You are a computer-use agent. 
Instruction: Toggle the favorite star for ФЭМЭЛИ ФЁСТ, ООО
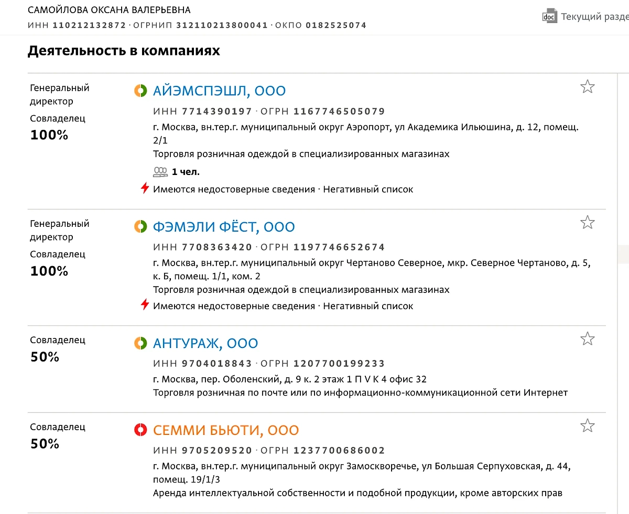[588, 222]
